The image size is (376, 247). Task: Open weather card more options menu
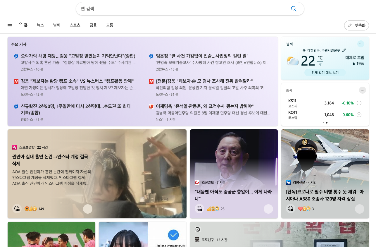coord(361,44)
